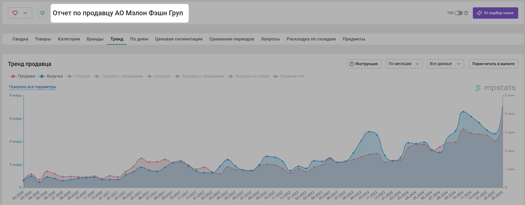
Task: Toggle the FBS switch
Action: (459, 13)
